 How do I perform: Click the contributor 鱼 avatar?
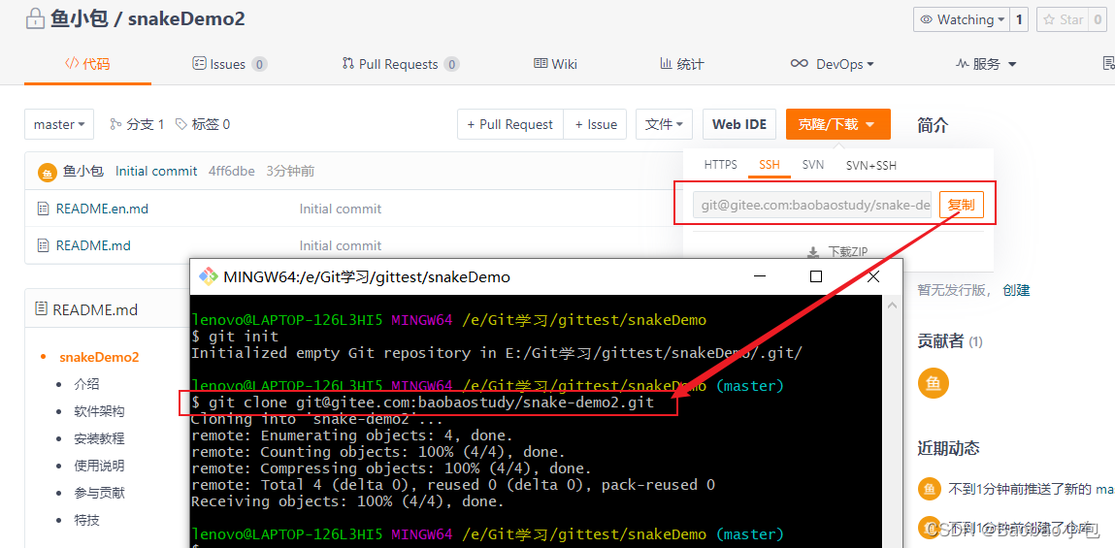pos(934,382)
